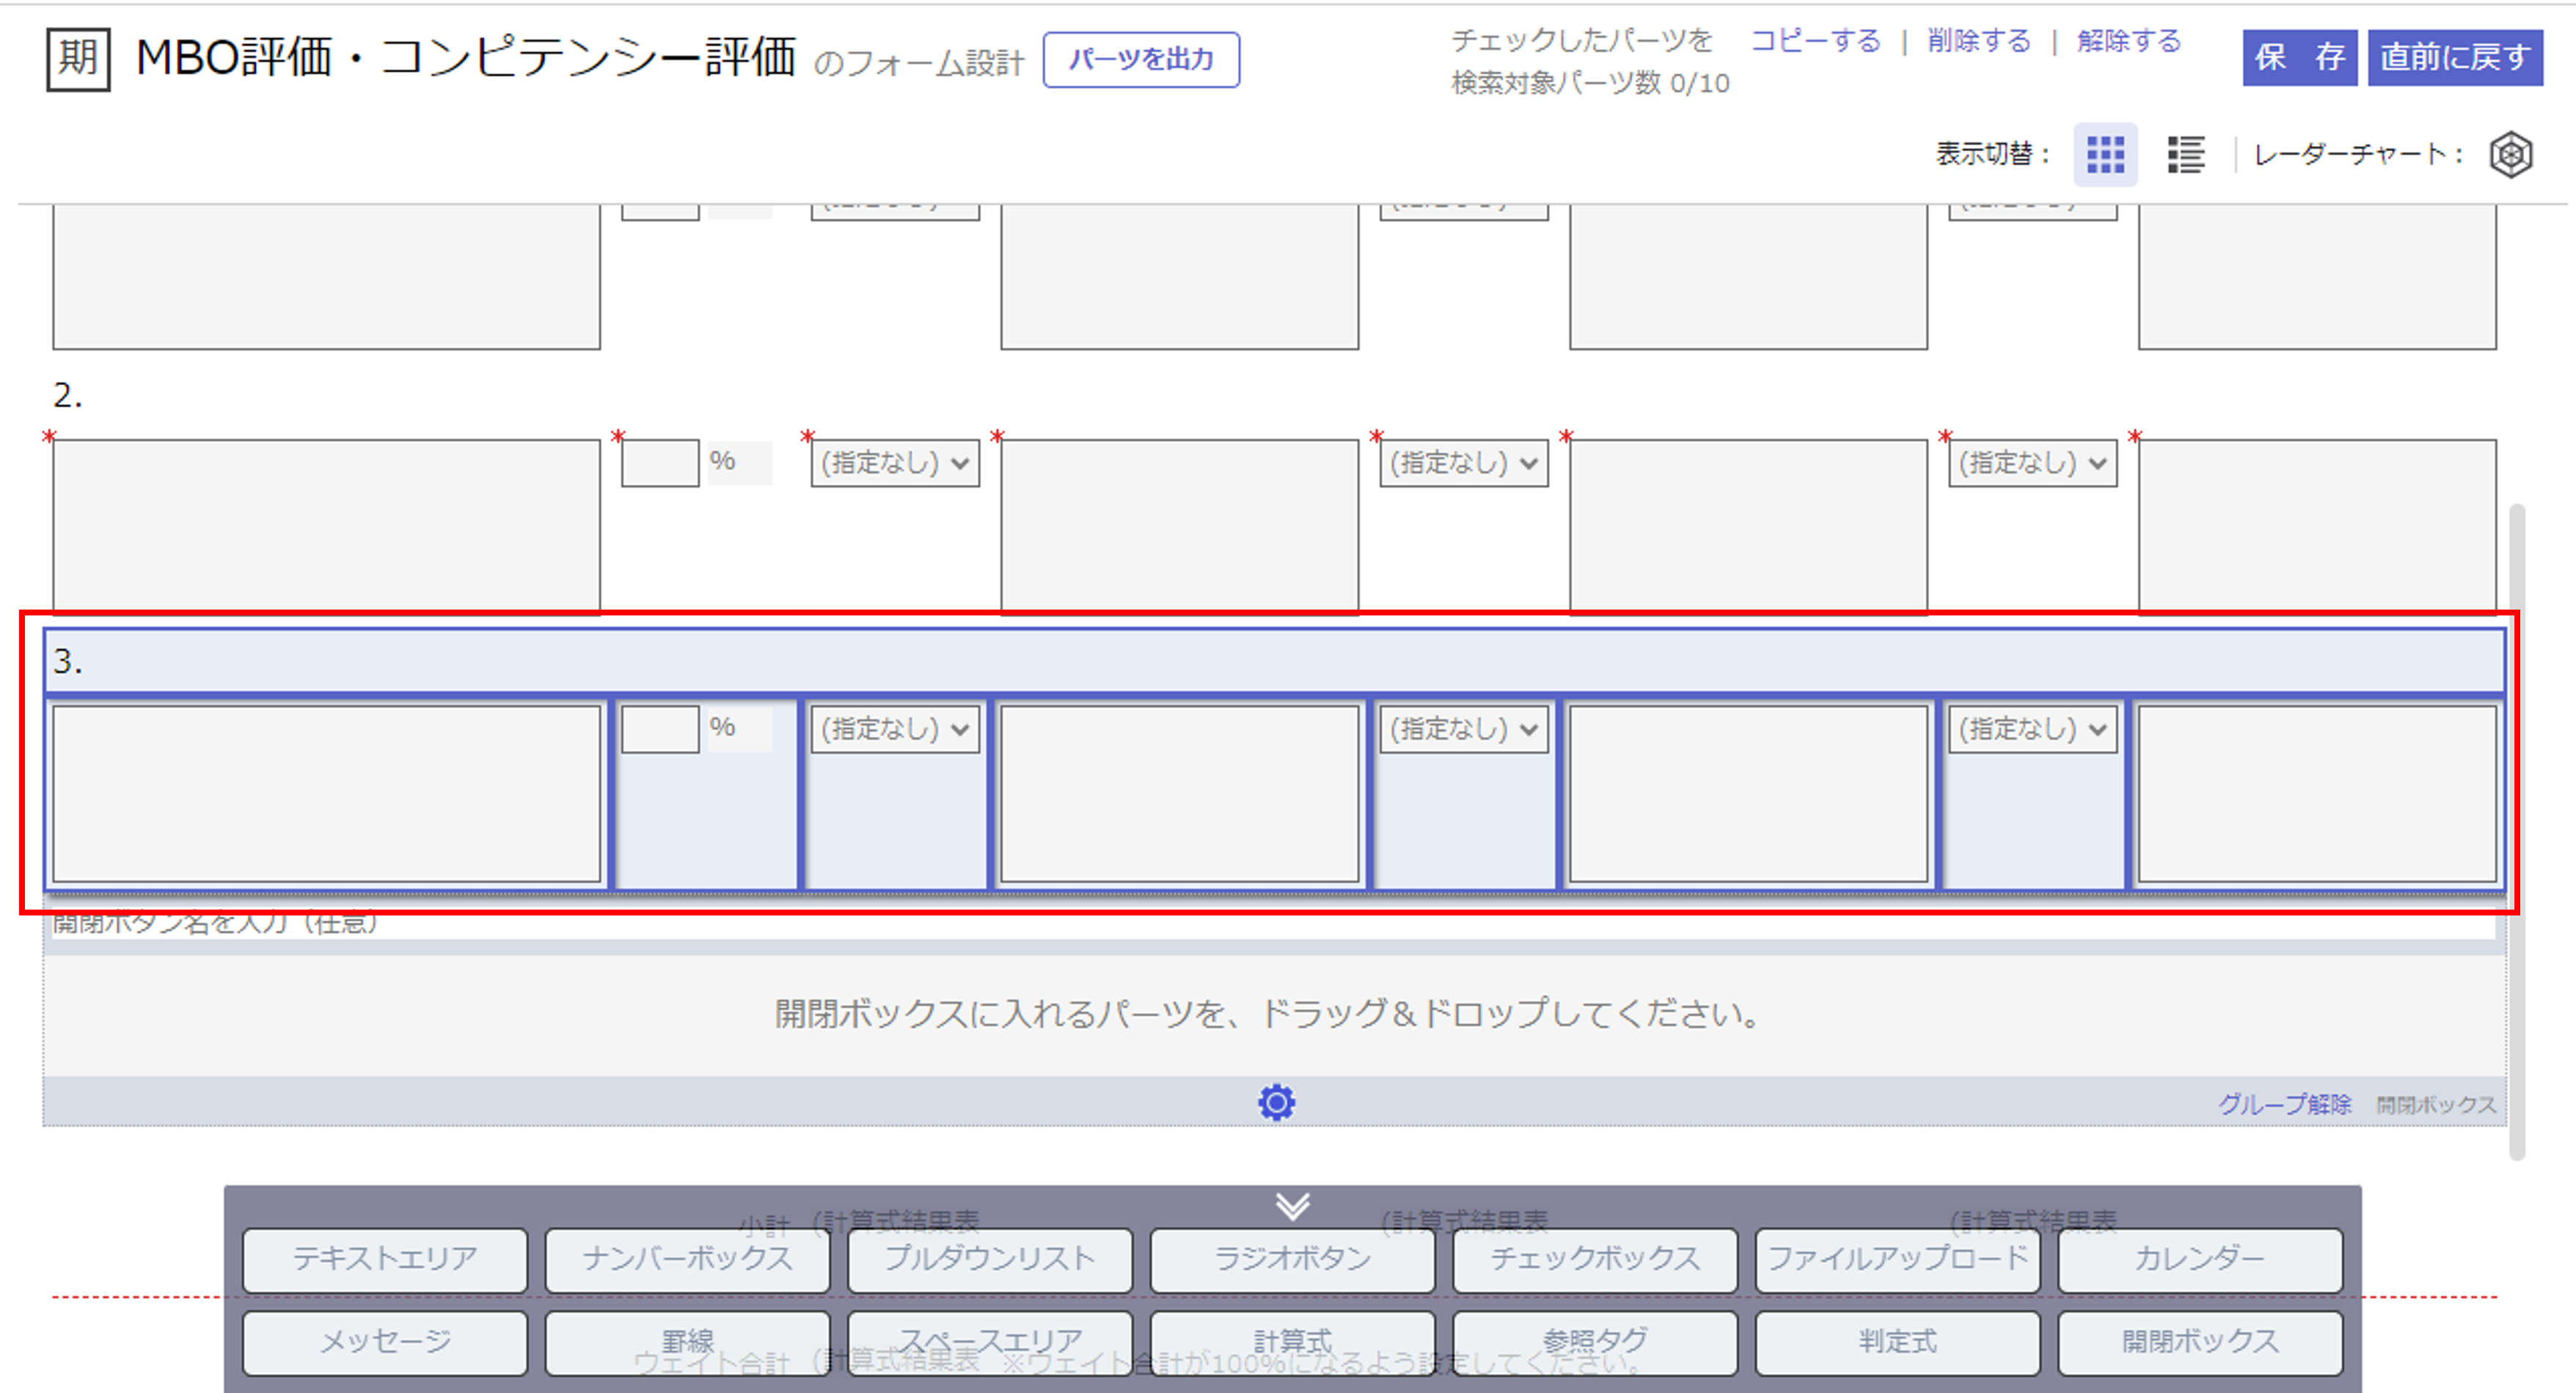Collapse the parts palette with the double chevron
2576x1393 pixels.
(1292, 1207)
